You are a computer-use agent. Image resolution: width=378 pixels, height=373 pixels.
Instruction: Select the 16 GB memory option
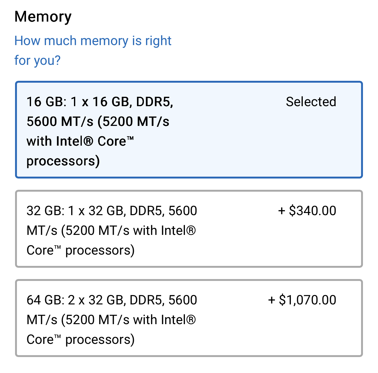tap(189, 130)
